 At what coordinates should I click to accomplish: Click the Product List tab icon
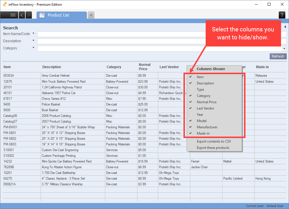42,15
